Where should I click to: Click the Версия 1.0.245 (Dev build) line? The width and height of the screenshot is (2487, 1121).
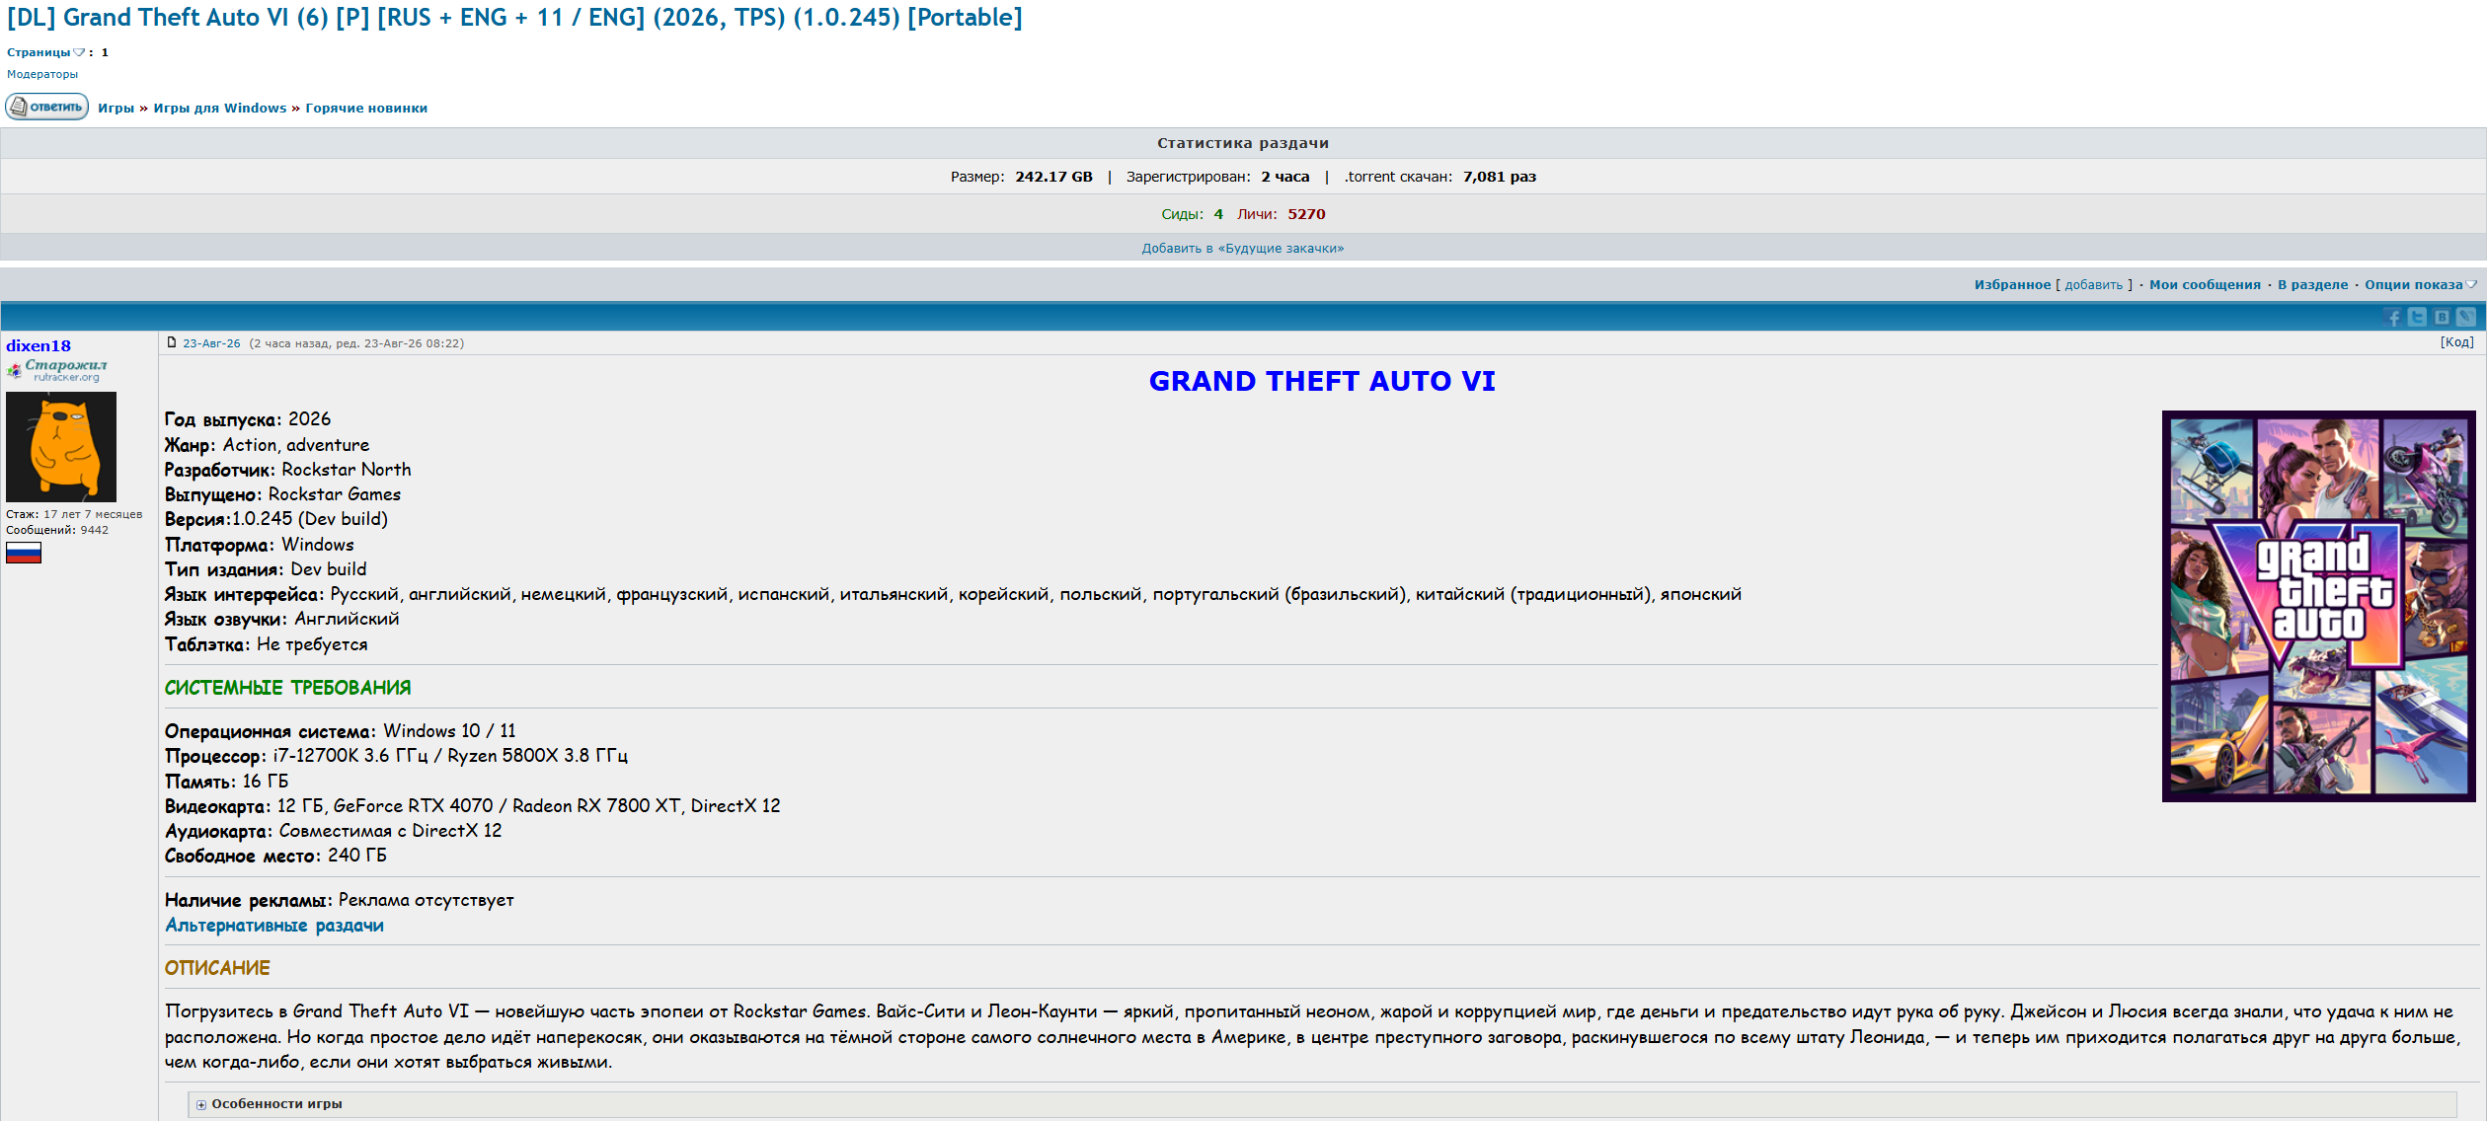[276, 519]
